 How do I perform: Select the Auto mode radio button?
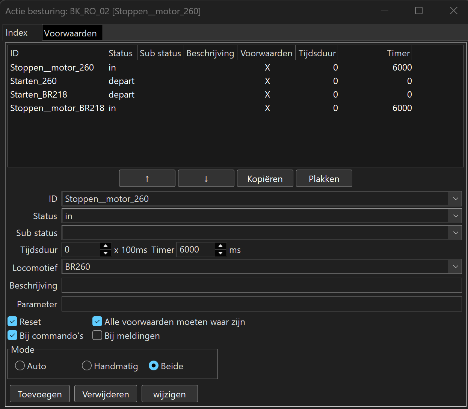click(20, 366)
